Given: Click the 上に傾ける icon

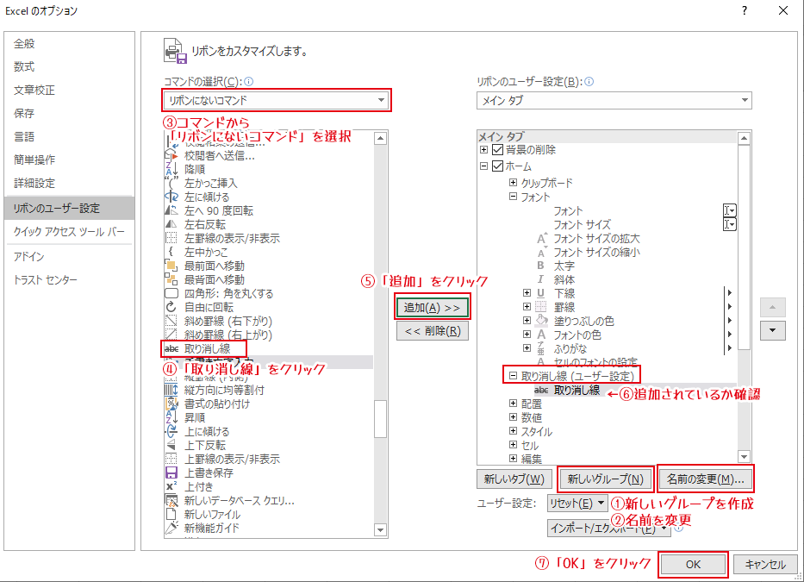Looking at the screenshot, I should click(171, 432).
